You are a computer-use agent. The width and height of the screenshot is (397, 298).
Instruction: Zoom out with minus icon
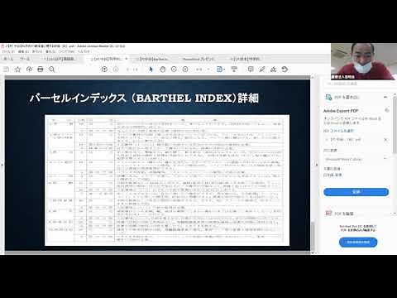point(174,70)
